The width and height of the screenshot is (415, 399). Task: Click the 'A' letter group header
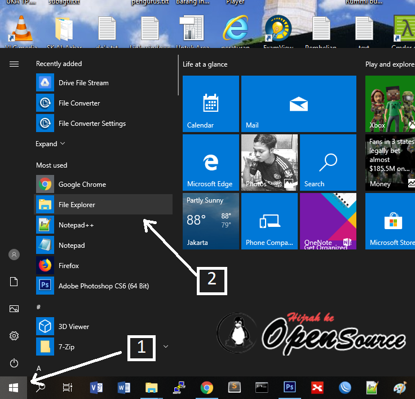(x=39, y=369)
